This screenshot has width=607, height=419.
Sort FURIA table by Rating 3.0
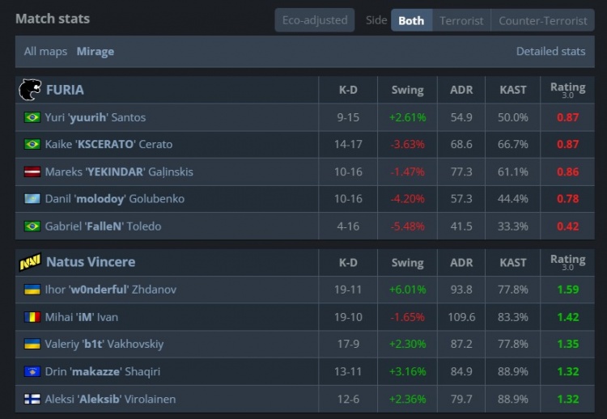[567, 90]
